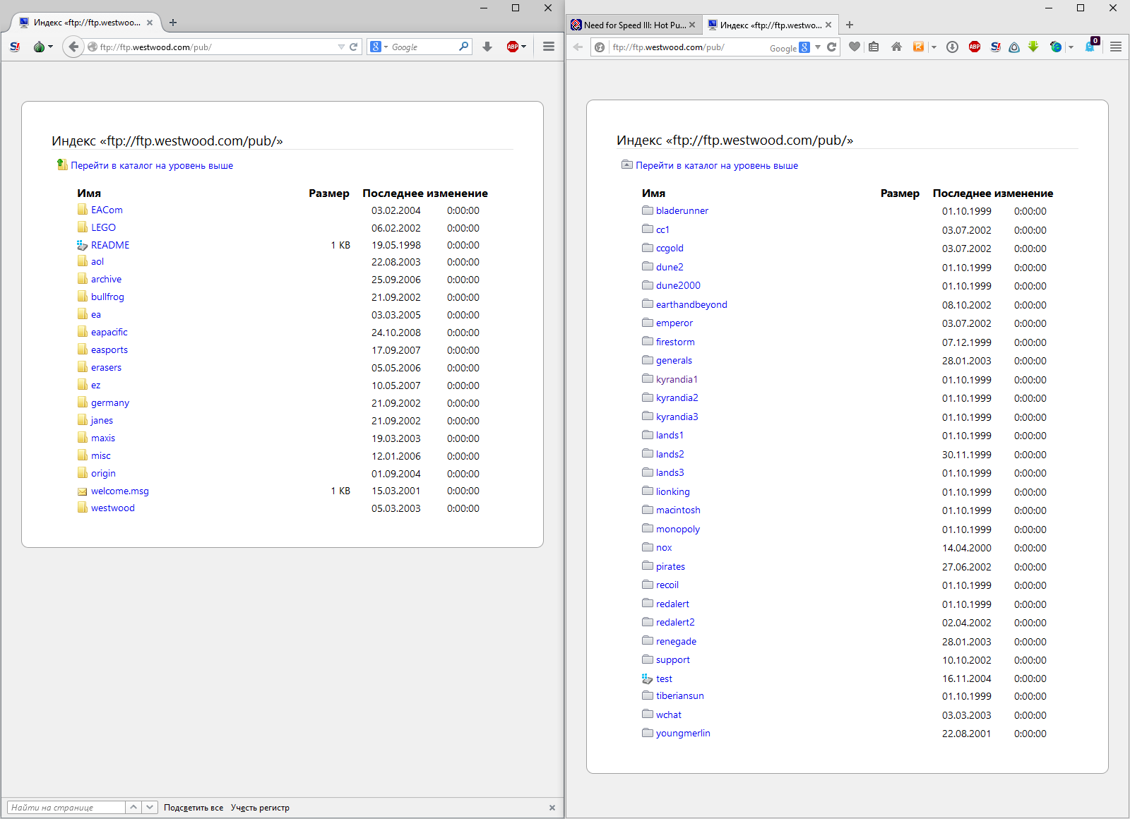Close the Need for Speed III tab
This screenshot has height=819, width=1130.
pyautogui.click(x=692, y=25)
